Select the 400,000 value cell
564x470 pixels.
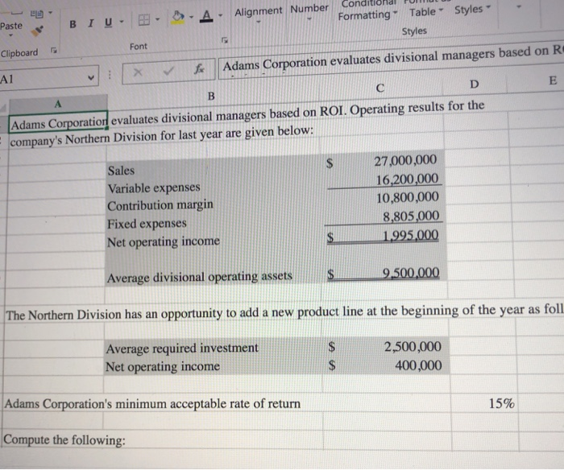418,365
